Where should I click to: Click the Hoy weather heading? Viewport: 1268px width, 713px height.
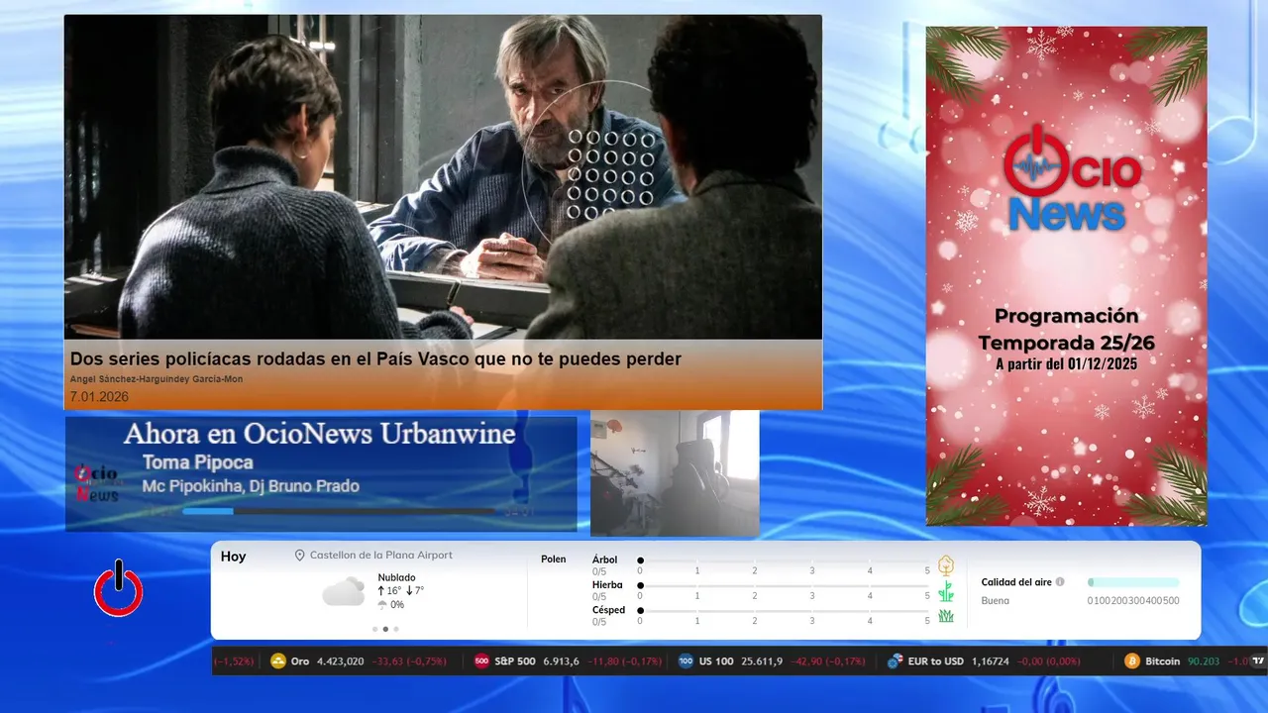click(233, 557)
